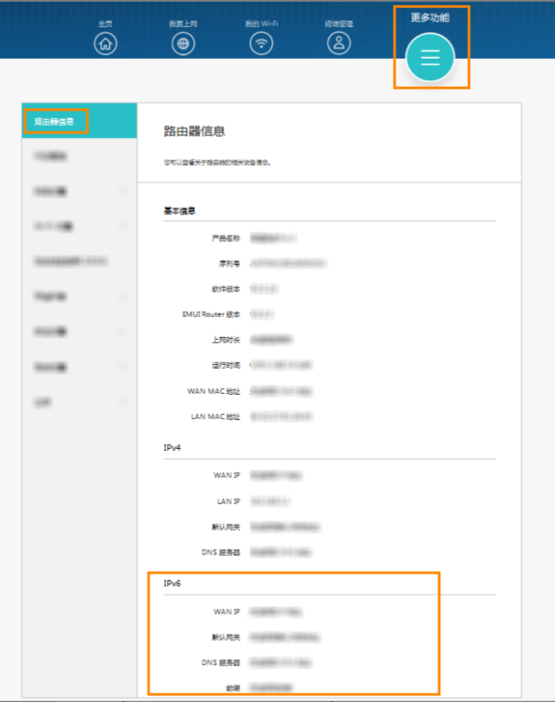The height and width of the screenshot is (702, 555).
Task: Expand the third sidebar menu item's chevron
Action: click(122, 192)
